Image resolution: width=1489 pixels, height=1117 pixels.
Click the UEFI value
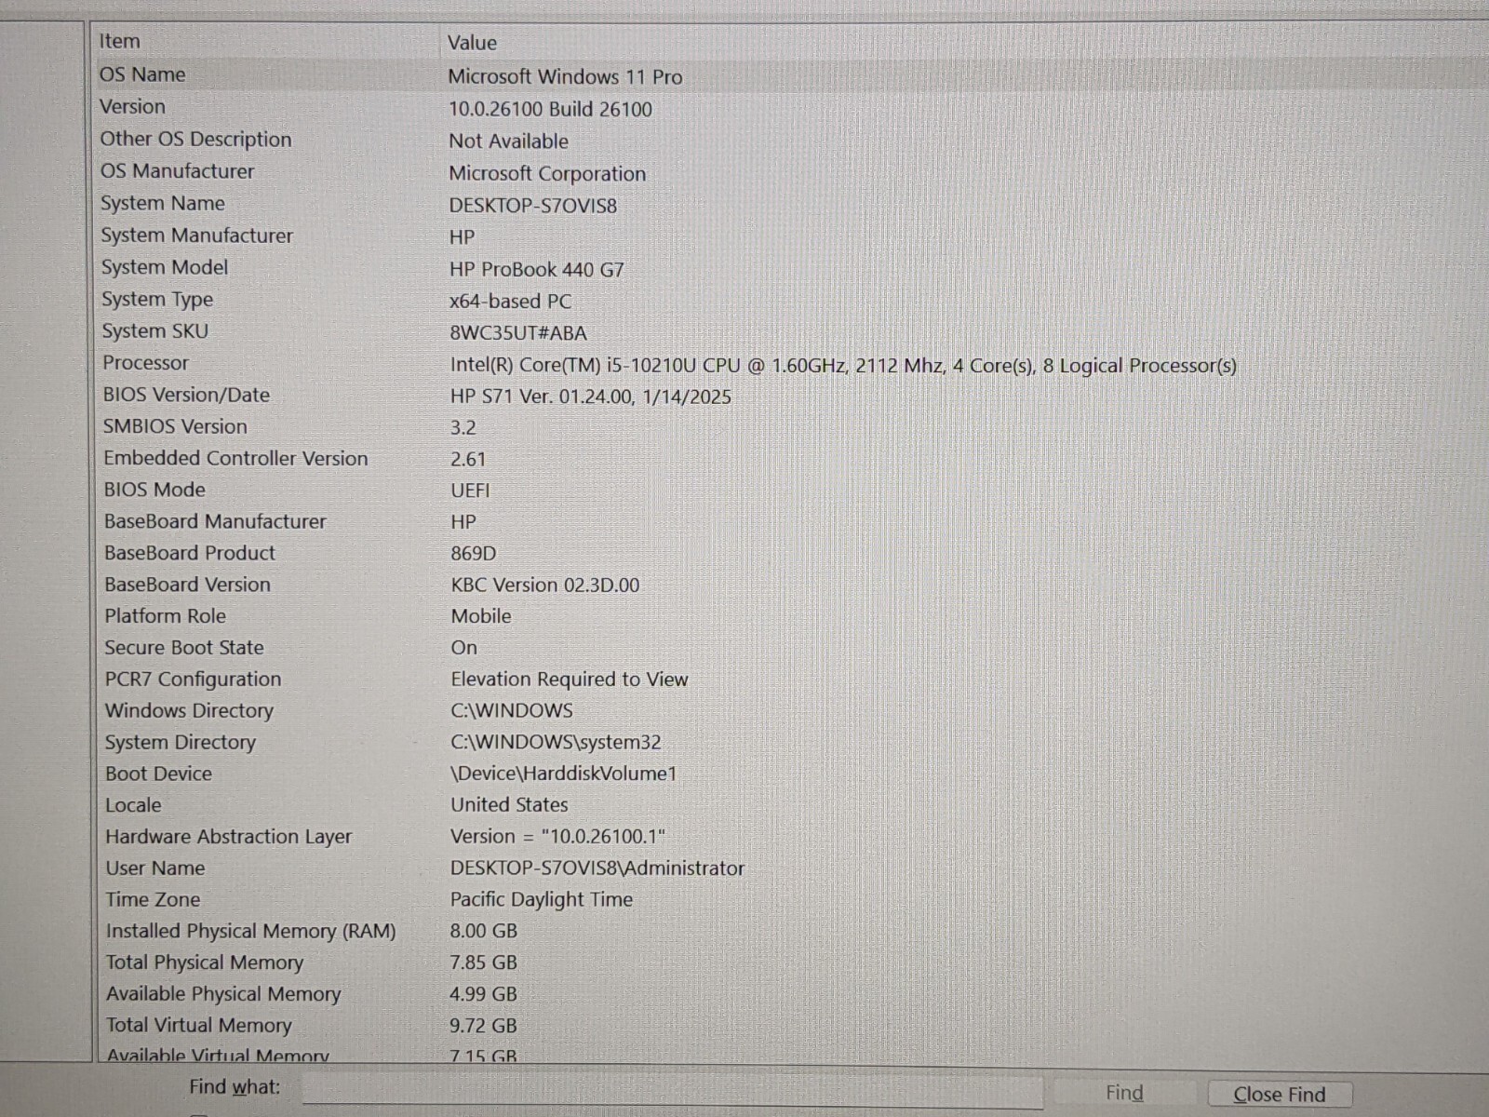(470, 491)
